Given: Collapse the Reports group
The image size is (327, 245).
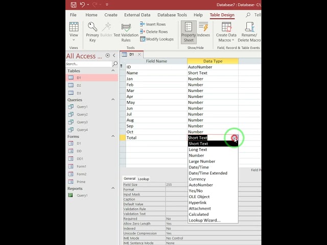Looking at the screenshot, I should [113, 188].
